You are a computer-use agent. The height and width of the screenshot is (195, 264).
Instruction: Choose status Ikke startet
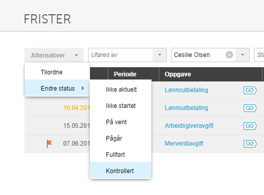[x=121, y=106]
